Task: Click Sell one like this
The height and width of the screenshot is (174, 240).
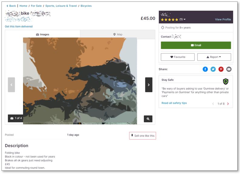Action: tap(143, 136)
